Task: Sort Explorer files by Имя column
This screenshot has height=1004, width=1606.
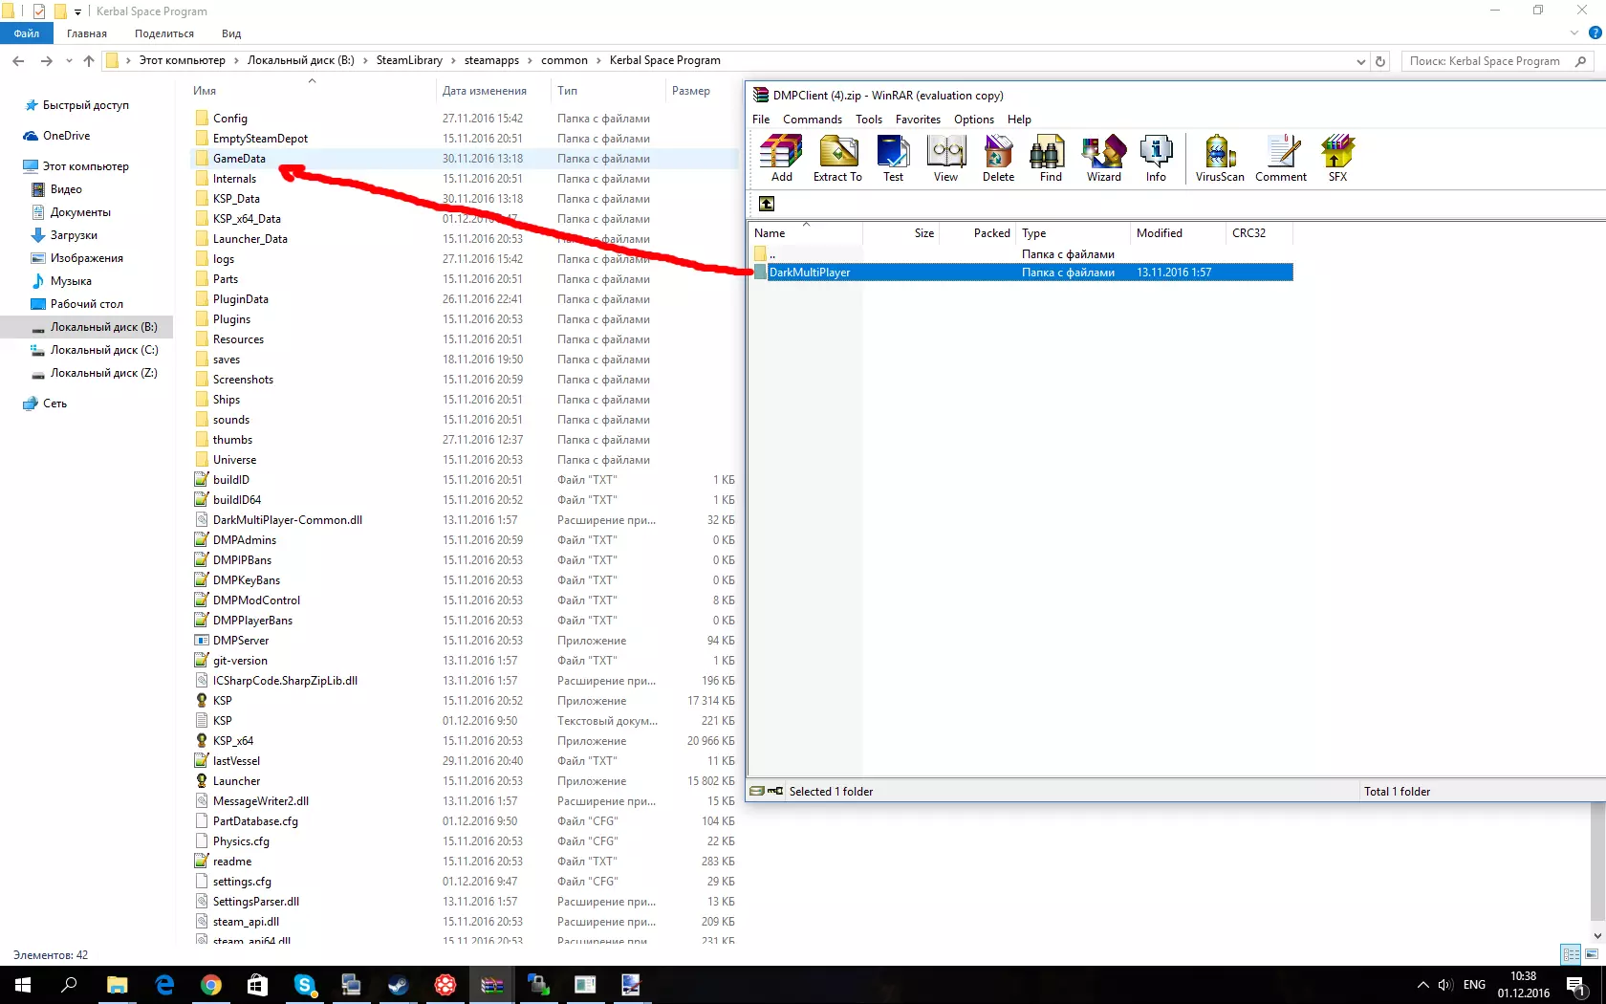Action: point(312,91)
